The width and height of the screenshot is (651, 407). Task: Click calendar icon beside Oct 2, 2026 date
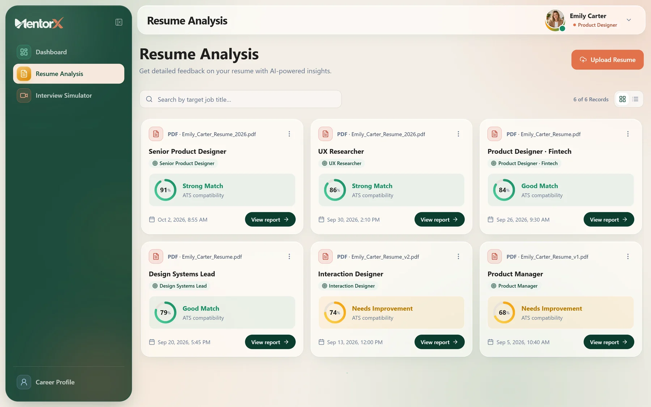(x=152, y=220)
